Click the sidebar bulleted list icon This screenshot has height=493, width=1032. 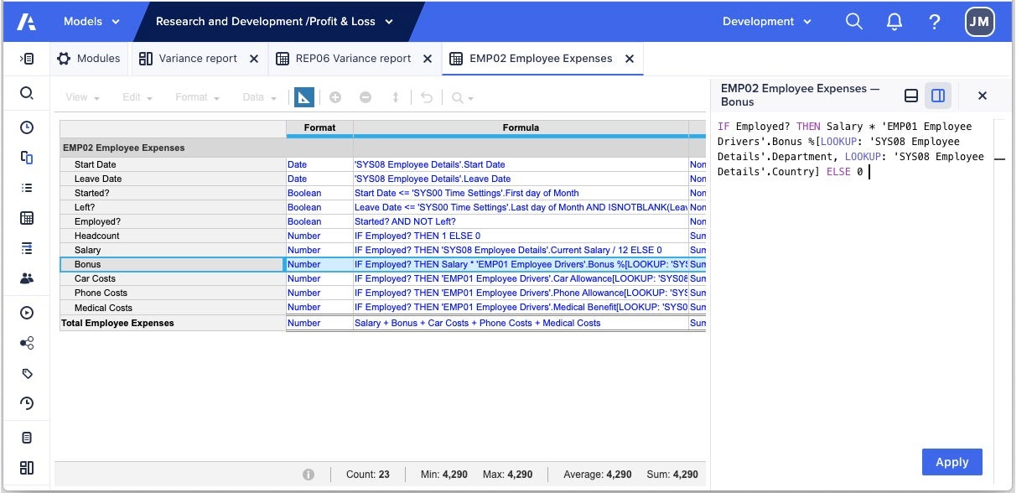point(27,188)
